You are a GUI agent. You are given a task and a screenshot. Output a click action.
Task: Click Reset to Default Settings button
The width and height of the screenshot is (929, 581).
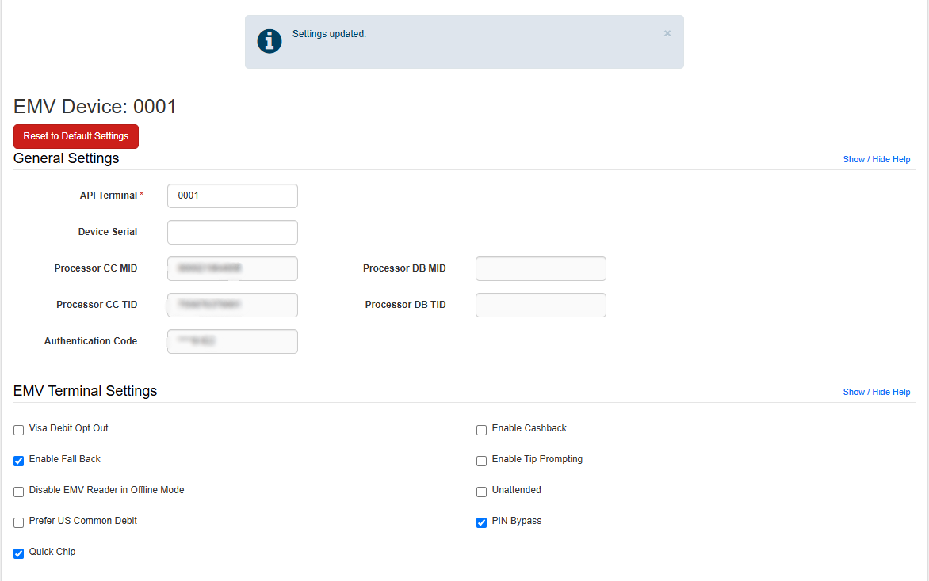pos(76,136)
